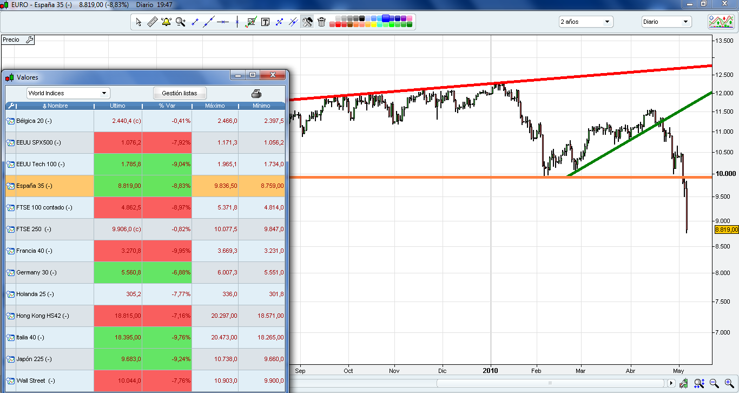
Task: Sort by the Nombre column header
Action: click(x=55, y=106)
